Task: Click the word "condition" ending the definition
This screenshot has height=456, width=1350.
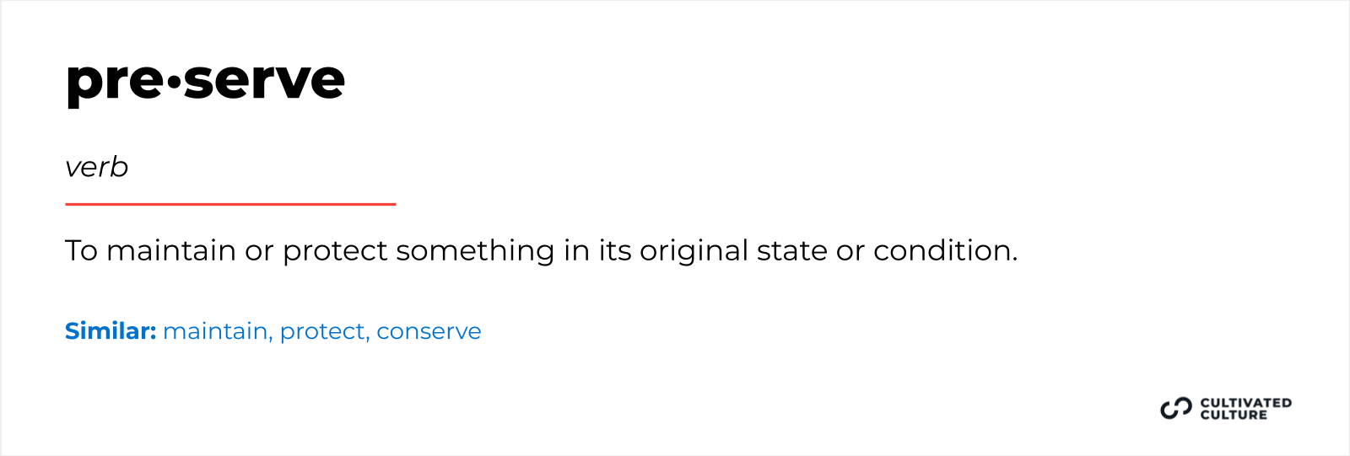Action: click(x=943, y=250)
